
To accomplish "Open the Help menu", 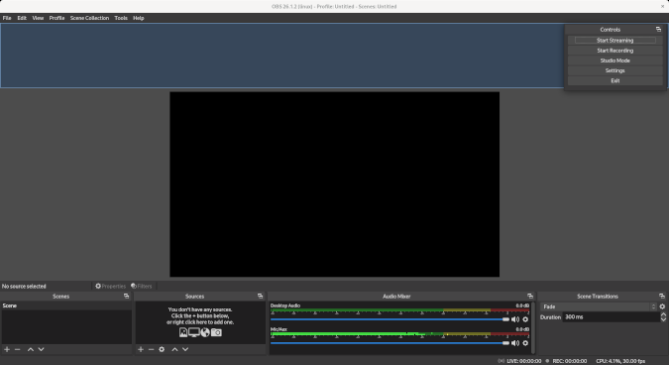I will [x=138, y=18].
